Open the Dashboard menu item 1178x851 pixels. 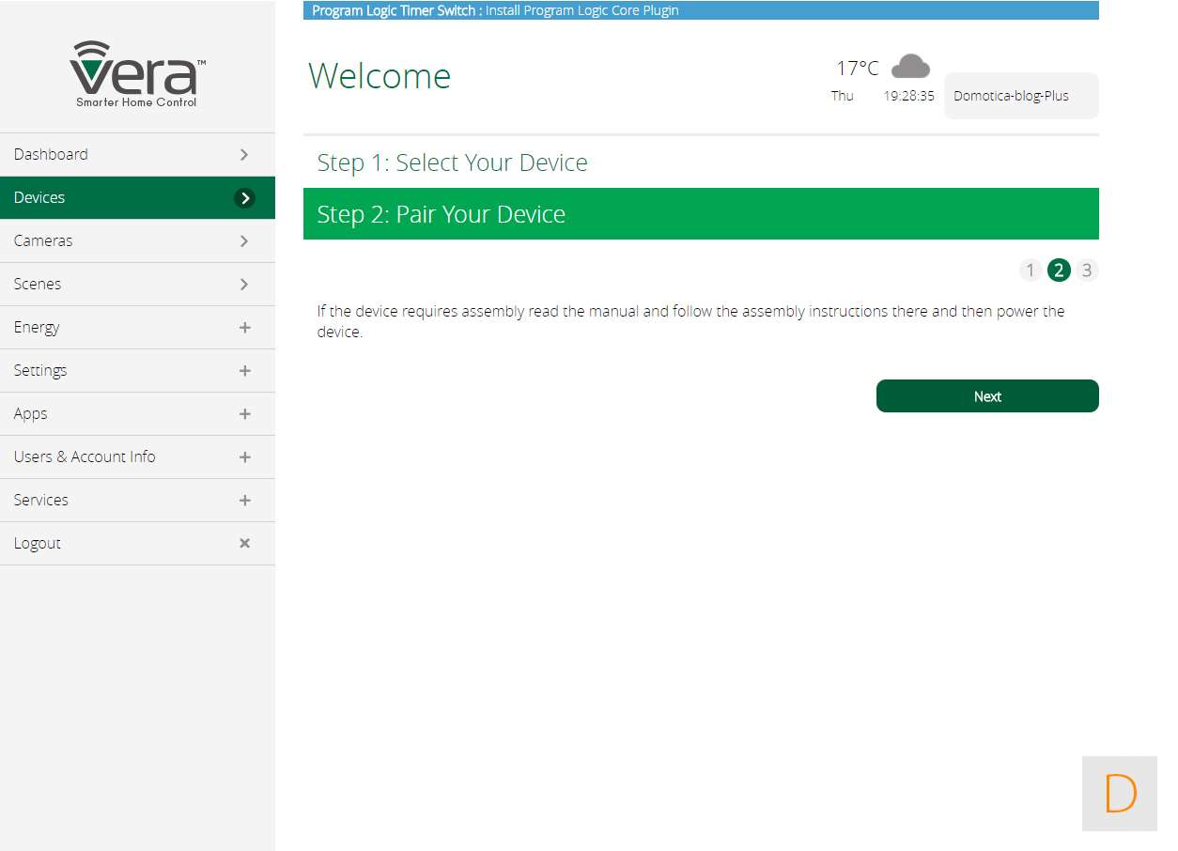(x=51, y=154)
